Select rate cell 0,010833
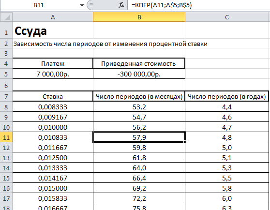Image resolution: width=270 pixels, height=210 pixels. [53, 137]
